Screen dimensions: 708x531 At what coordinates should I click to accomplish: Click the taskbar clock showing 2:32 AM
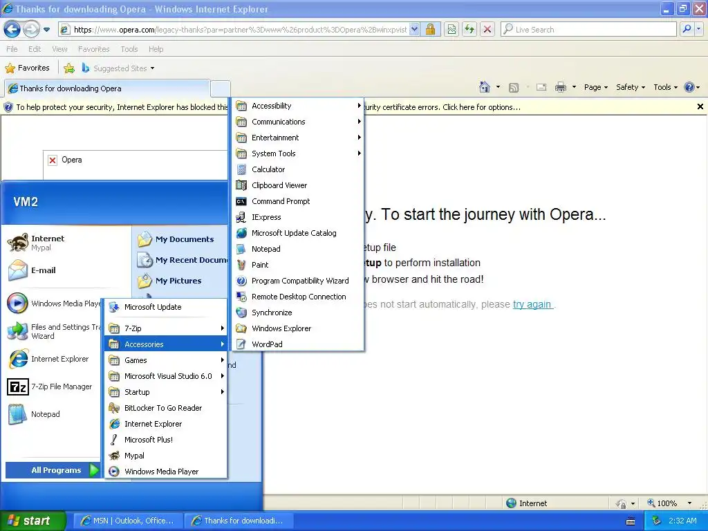[682, 521]
